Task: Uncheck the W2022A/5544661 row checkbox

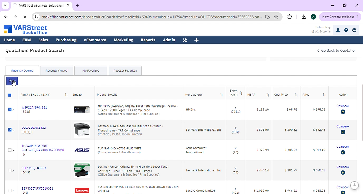Action: [10, 109]
